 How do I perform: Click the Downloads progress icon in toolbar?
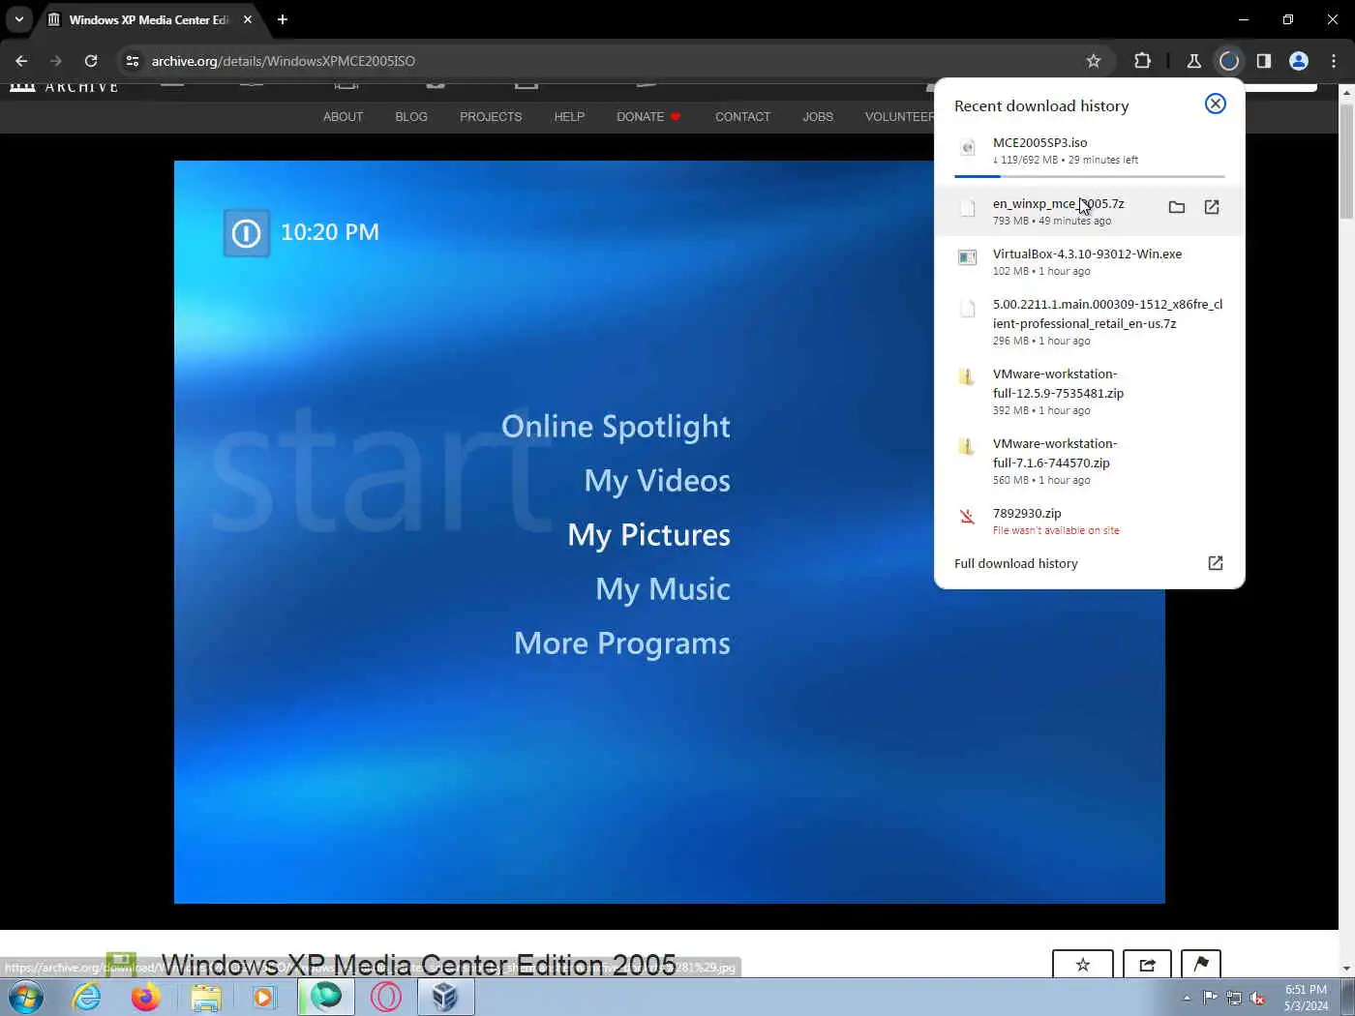[1229, 61]
